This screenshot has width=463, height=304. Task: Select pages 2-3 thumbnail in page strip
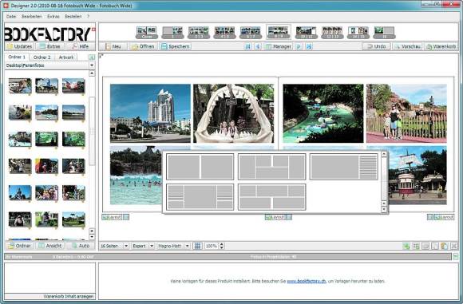coord(199,32)
